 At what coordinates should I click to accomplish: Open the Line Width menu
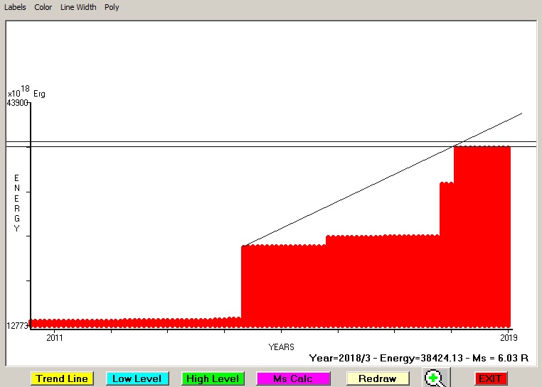(78, 7)
